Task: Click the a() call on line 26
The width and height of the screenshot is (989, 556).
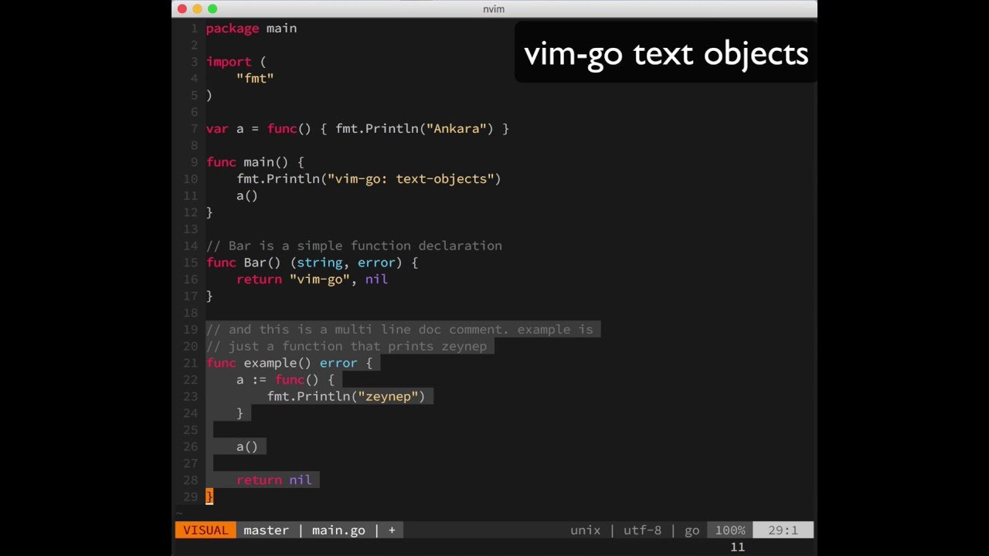Action: coord(247,447)
